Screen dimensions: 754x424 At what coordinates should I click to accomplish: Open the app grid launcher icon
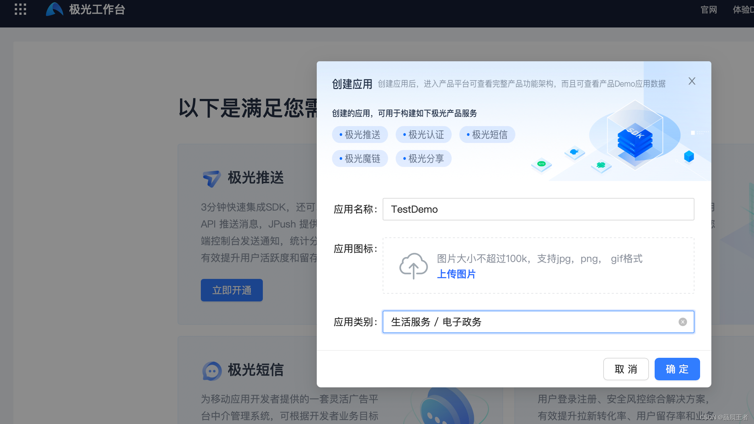tap(20, 10)
